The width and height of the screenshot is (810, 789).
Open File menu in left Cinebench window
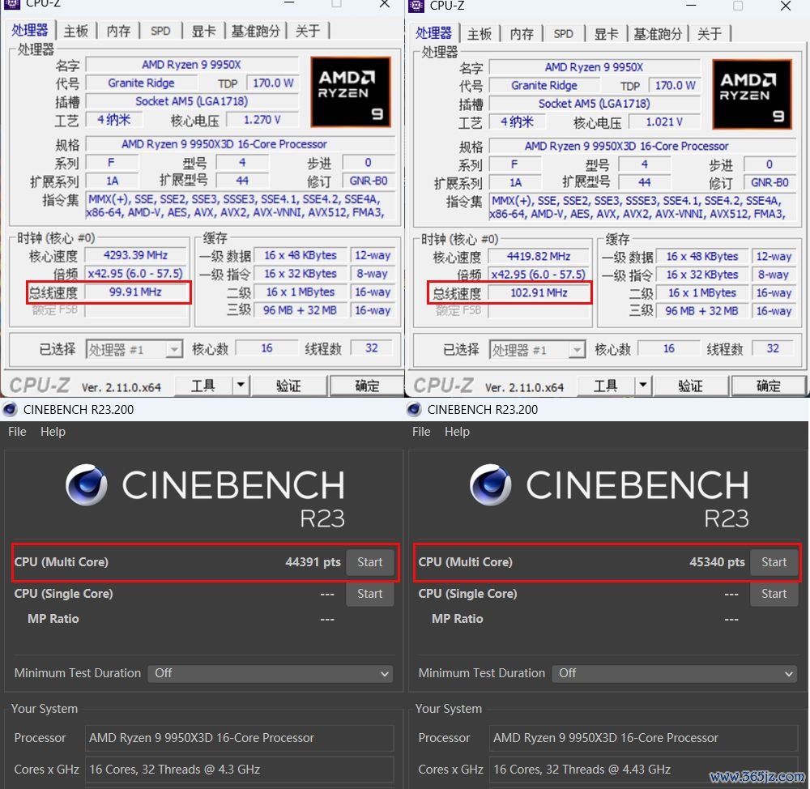click(17, 432)
